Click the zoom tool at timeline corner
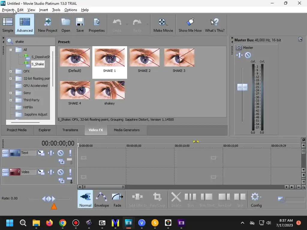 pos(303,187)
